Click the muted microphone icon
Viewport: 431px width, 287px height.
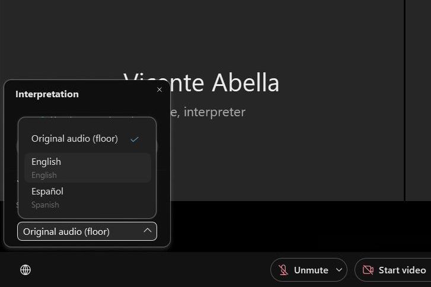tap(283, 270)
